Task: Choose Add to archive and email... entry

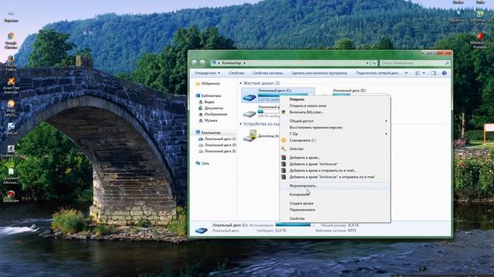Action: 335,171
